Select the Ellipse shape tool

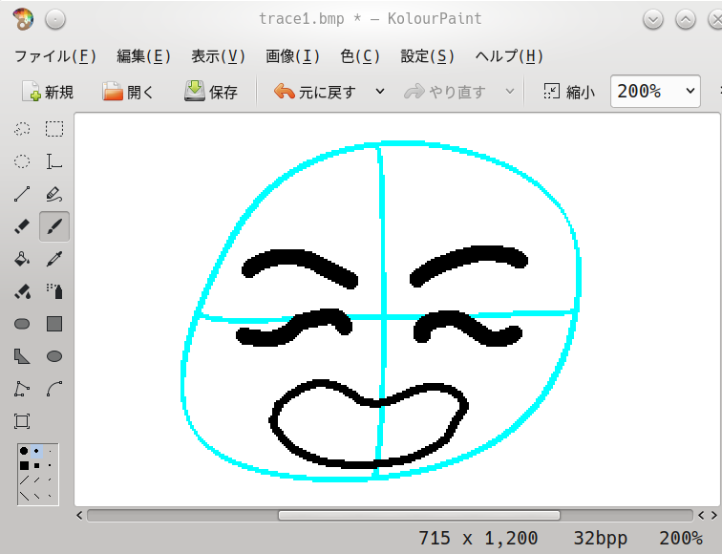coord(54,356)
